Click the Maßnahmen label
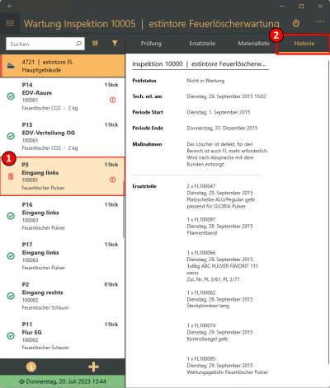This screenshot has width=330, height=388. [147, 144]
